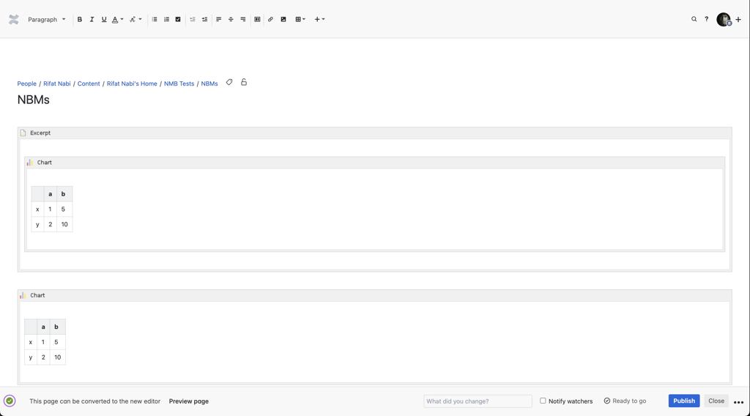Apply italic formatting
This screenshot has width=750, height=416.
(x=92, y=20)
